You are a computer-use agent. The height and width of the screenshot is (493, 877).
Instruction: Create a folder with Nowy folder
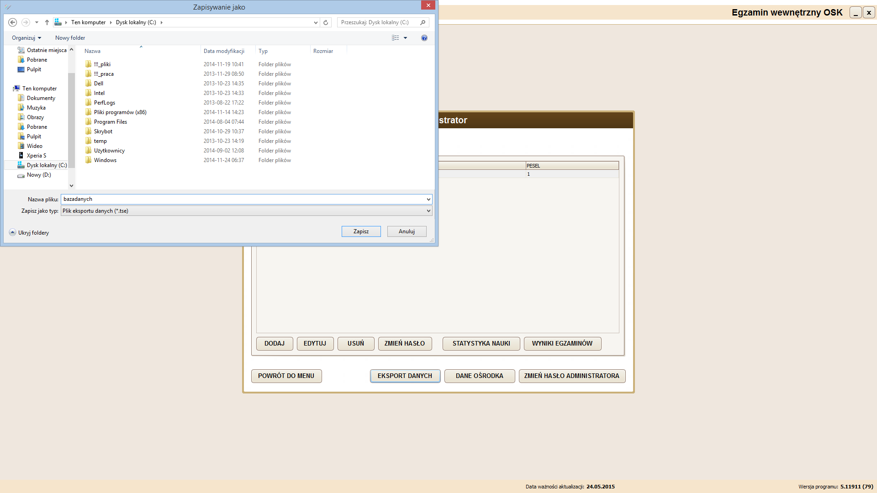tap(70, 38)
